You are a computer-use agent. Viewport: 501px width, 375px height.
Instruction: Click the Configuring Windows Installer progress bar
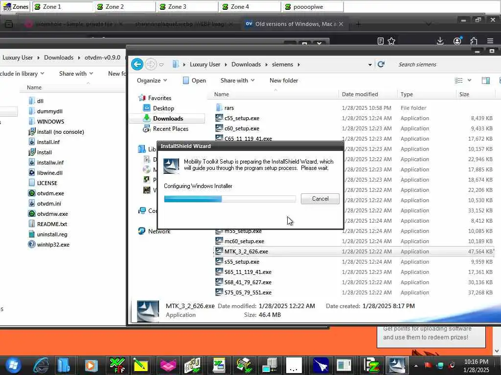(230, 199)
